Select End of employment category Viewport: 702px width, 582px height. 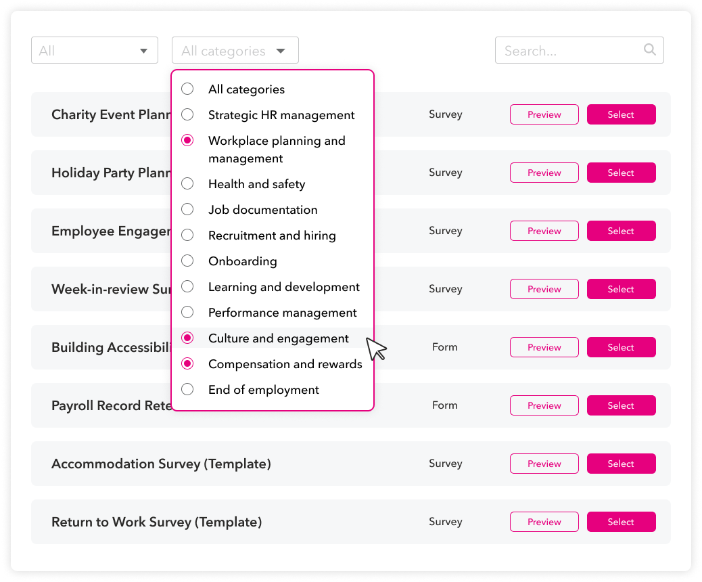pos(187,390)
